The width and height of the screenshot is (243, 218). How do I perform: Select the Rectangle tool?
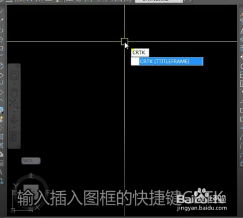1,48
